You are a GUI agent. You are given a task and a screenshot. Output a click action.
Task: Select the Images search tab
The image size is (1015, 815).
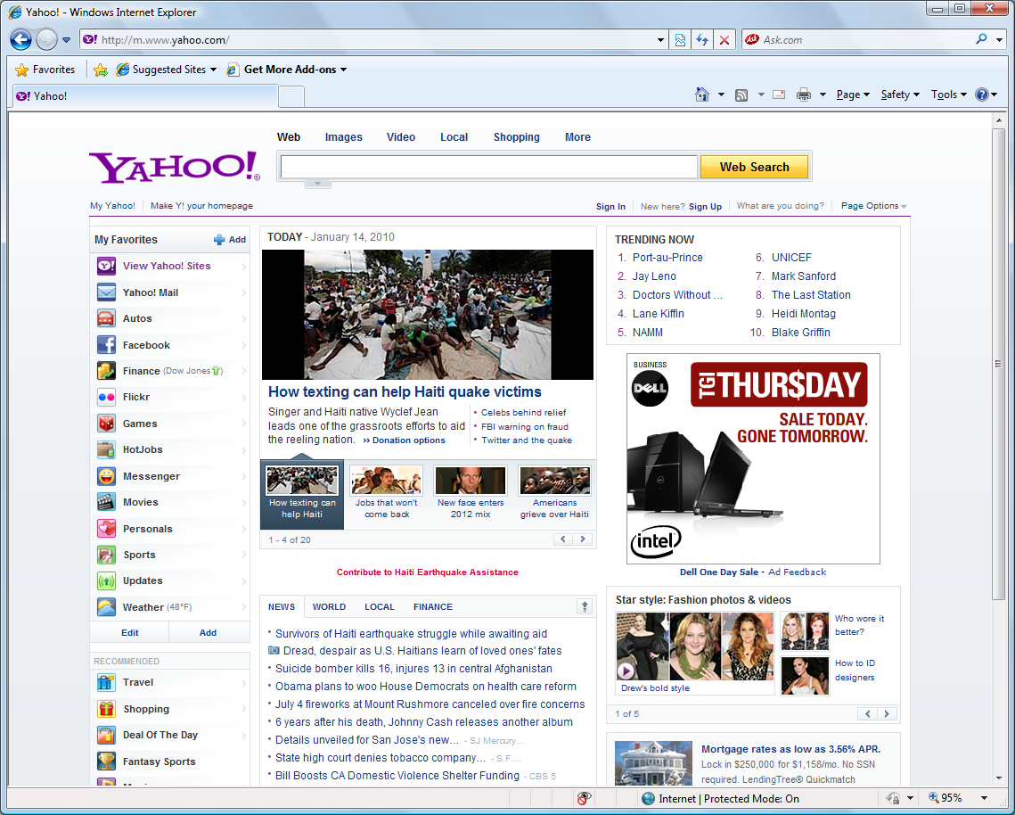point(343,137)
